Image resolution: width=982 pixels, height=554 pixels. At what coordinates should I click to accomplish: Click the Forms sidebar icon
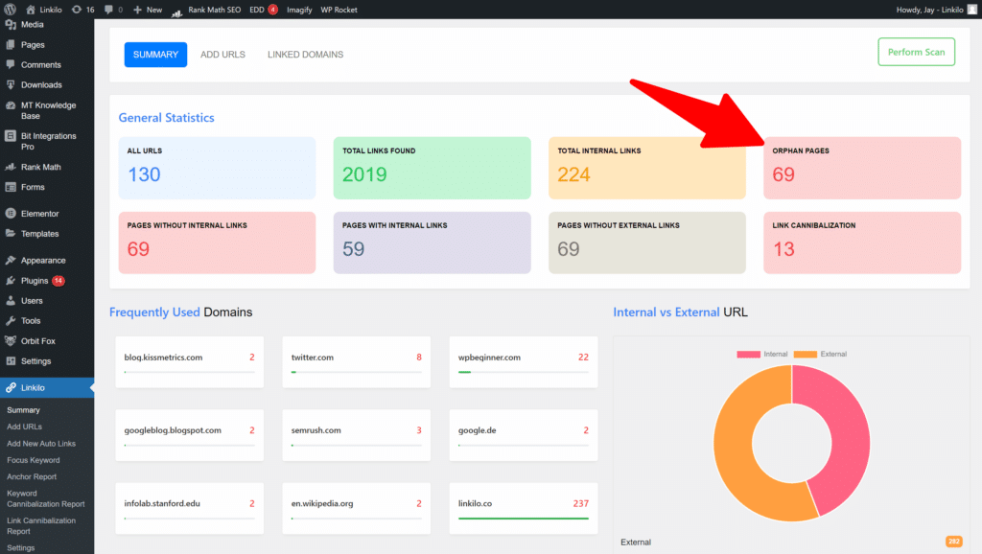(11, 187)
